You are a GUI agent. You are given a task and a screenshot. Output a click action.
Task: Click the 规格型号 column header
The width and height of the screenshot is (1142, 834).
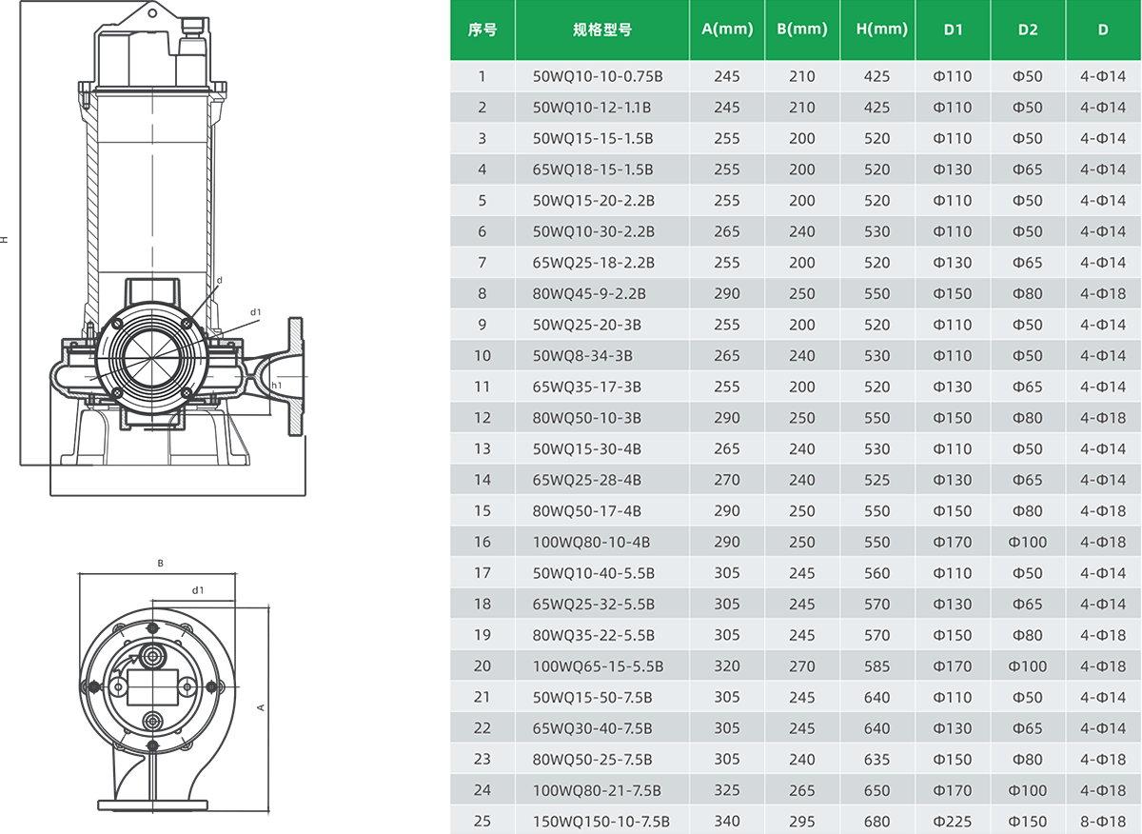pyautogui.click(x=602, y=30)
